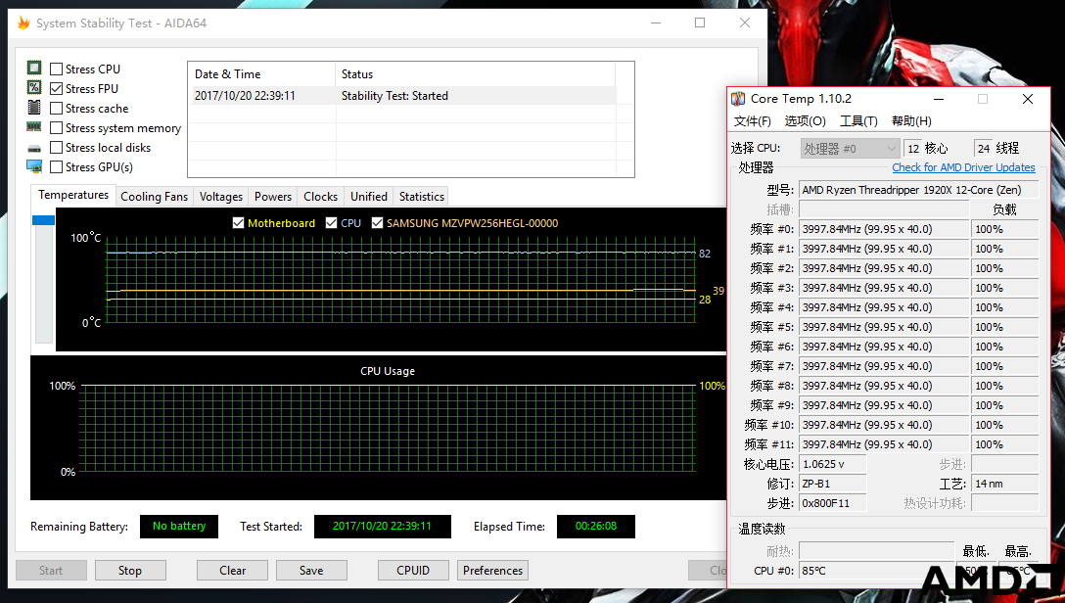Click the Stress CPU chip icon

(34, 68)
